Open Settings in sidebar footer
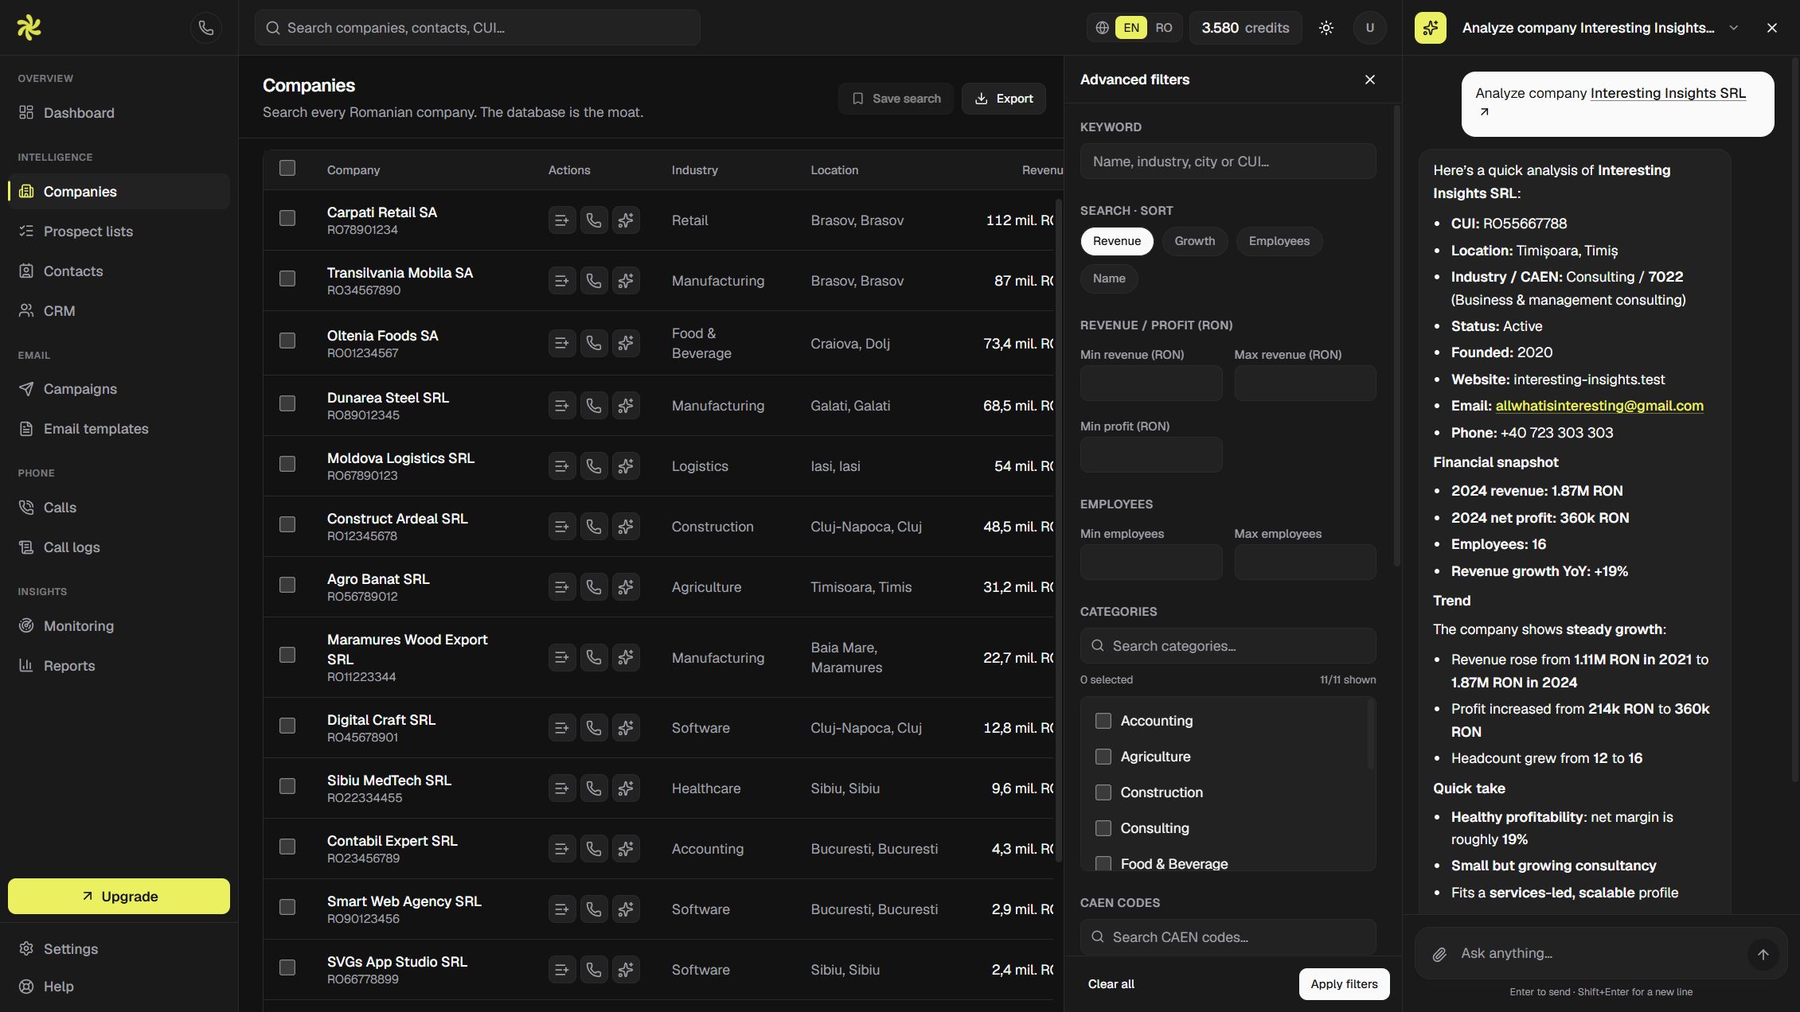This screenshot has height=1012, width=1800. tap(119, 949)
